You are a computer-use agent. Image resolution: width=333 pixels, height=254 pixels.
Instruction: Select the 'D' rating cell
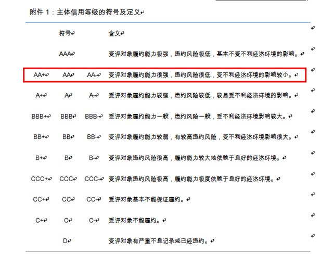(x=66, y=241)
